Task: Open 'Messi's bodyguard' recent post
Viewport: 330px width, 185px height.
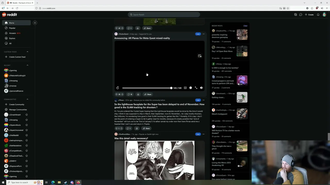Action: coord(219,114)
